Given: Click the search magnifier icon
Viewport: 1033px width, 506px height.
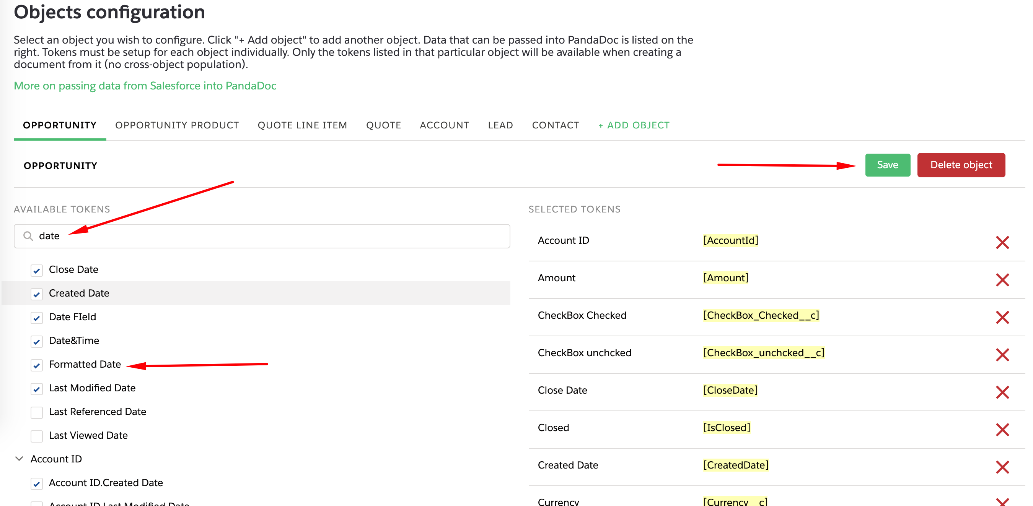Looking at the screenshot, I should 28,236.
